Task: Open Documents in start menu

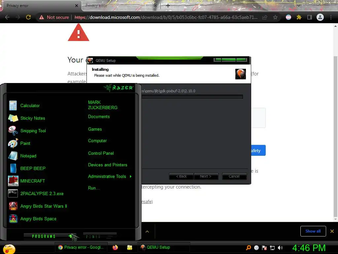Action: (x=99, y=117)
